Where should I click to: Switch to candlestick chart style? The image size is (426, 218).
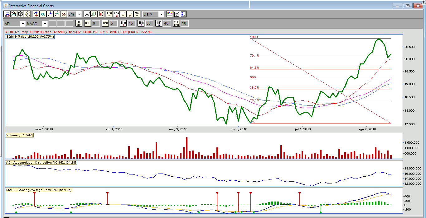(101, 14)
